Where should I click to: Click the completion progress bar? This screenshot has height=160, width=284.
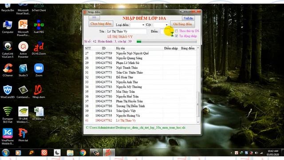pos(167,41)
